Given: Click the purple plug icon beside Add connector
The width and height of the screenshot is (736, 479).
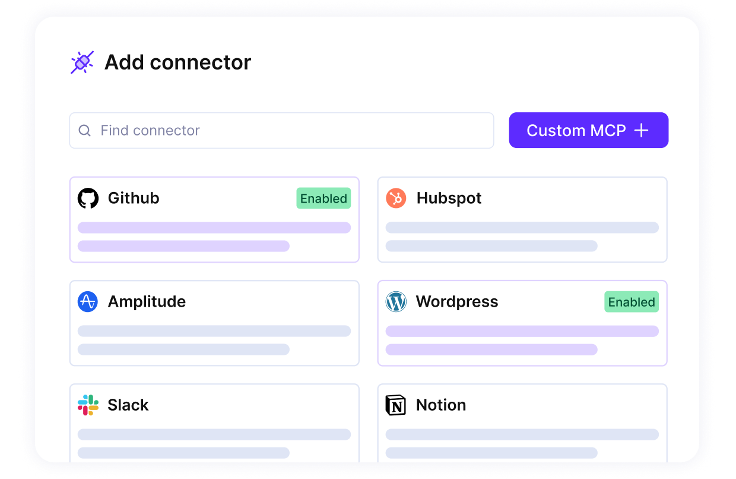Looking at the screenshot, I should point(82,62).
